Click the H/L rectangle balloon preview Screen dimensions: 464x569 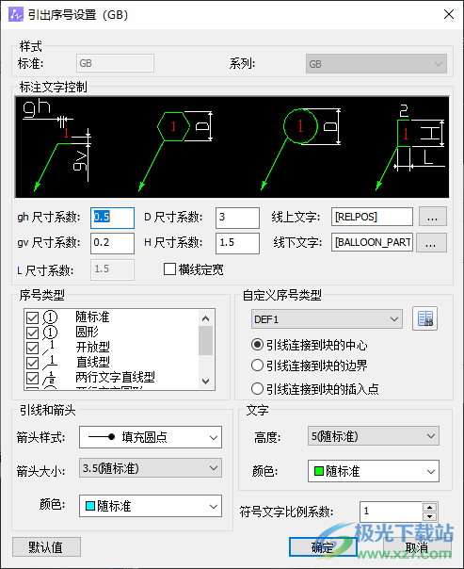pos(409,147)
